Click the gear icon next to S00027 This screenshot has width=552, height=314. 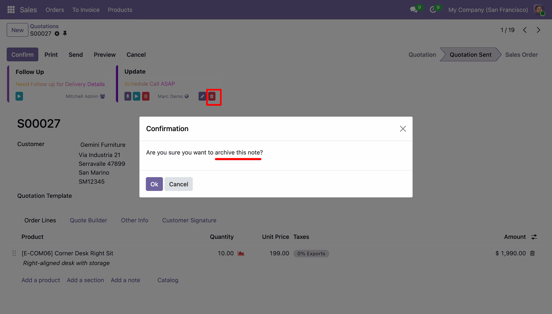click(57, 34)
